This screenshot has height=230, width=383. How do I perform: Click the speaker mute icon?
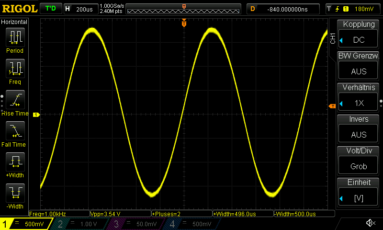pos(370,223)
